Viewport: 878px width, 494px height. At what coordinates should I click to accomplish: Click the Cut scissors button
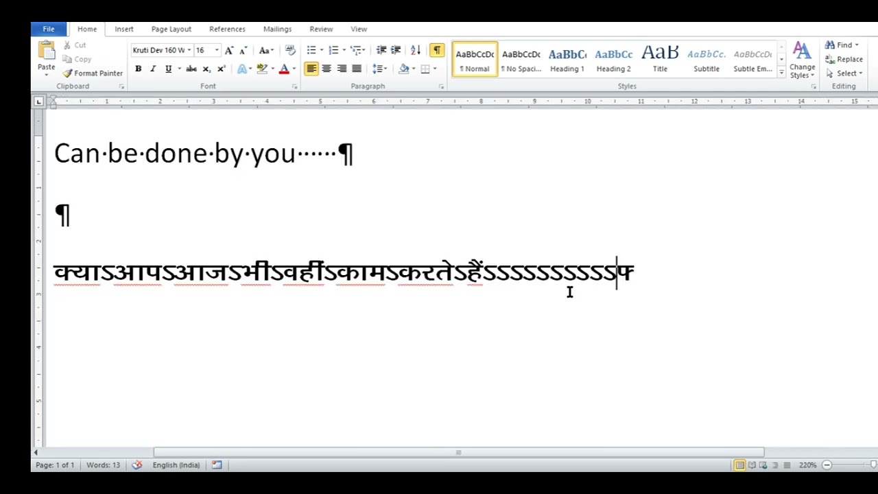click(x=74, y=45)
